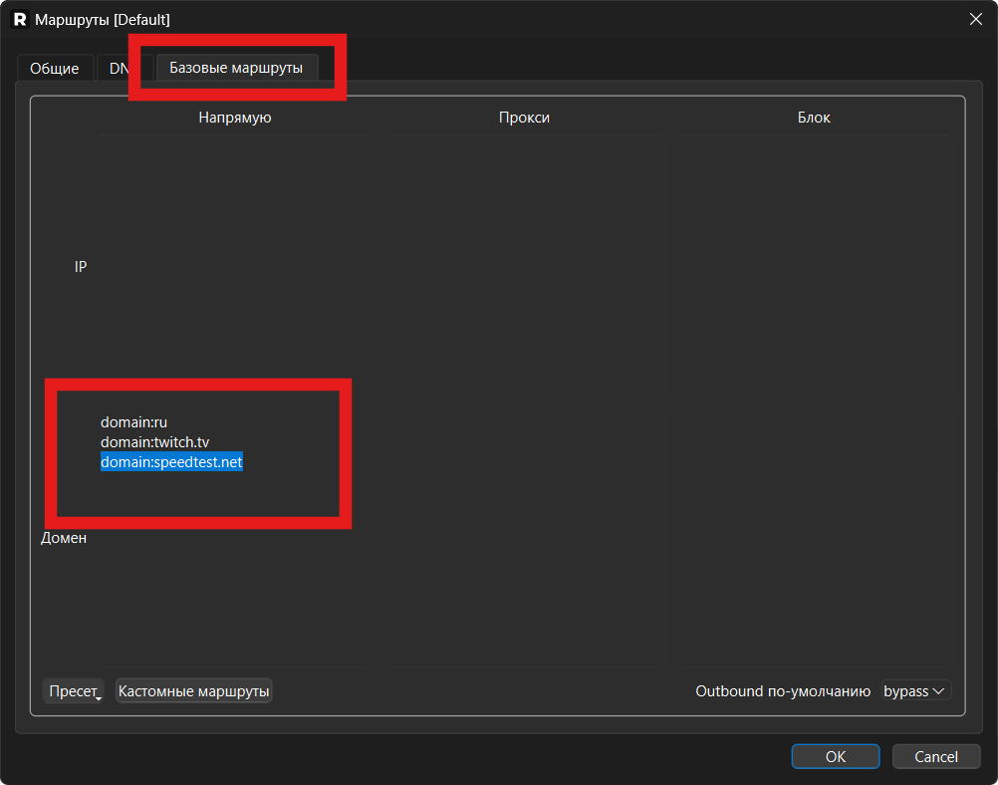Click highlighted domain:speedtest.net entry

pos(171,462)
